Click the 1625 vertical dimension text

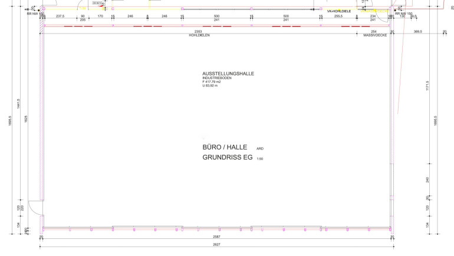pos(25,118)
